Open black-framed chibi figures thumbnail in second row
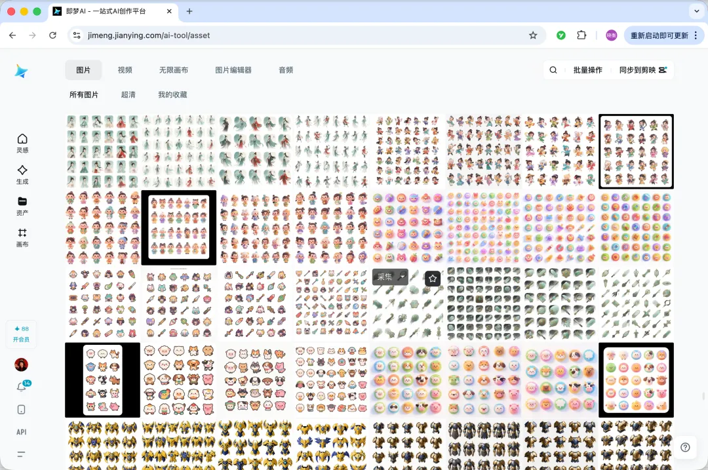Image resolution: width=708 pixels, height=470 pixels. click(179, 227)
